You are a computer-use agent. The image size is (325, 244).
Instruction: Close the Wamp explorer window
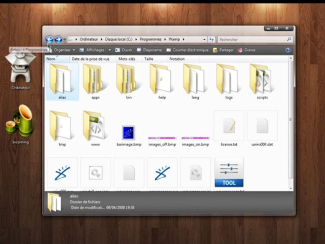pos(287,28)
